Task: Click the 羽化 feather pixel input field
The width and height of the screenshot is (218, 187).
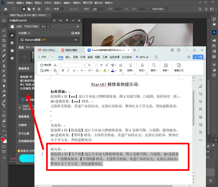Action: (x=58, y=9)
